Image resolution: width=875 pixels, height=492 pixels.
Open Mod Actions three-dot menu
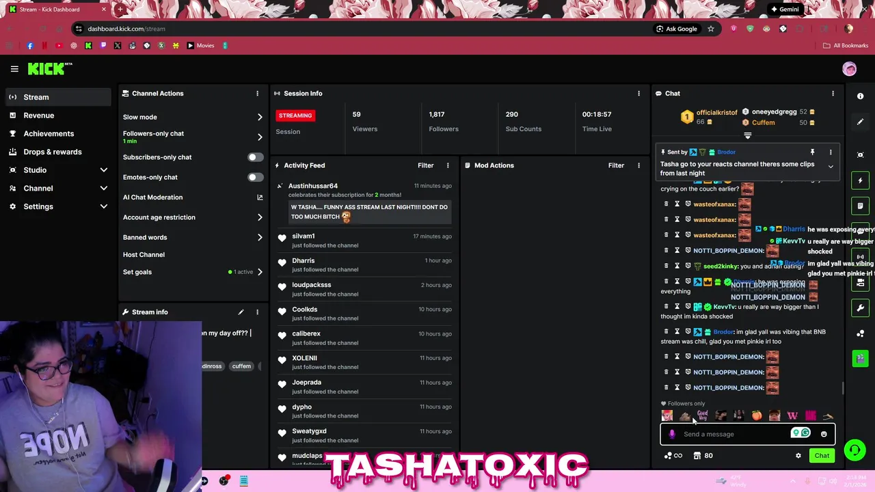tap(638, 165)
